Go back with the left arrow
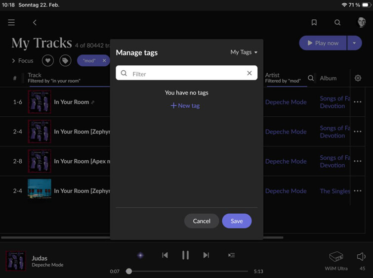373x278 pixels. pyautogui.click(x=35, y=22)
